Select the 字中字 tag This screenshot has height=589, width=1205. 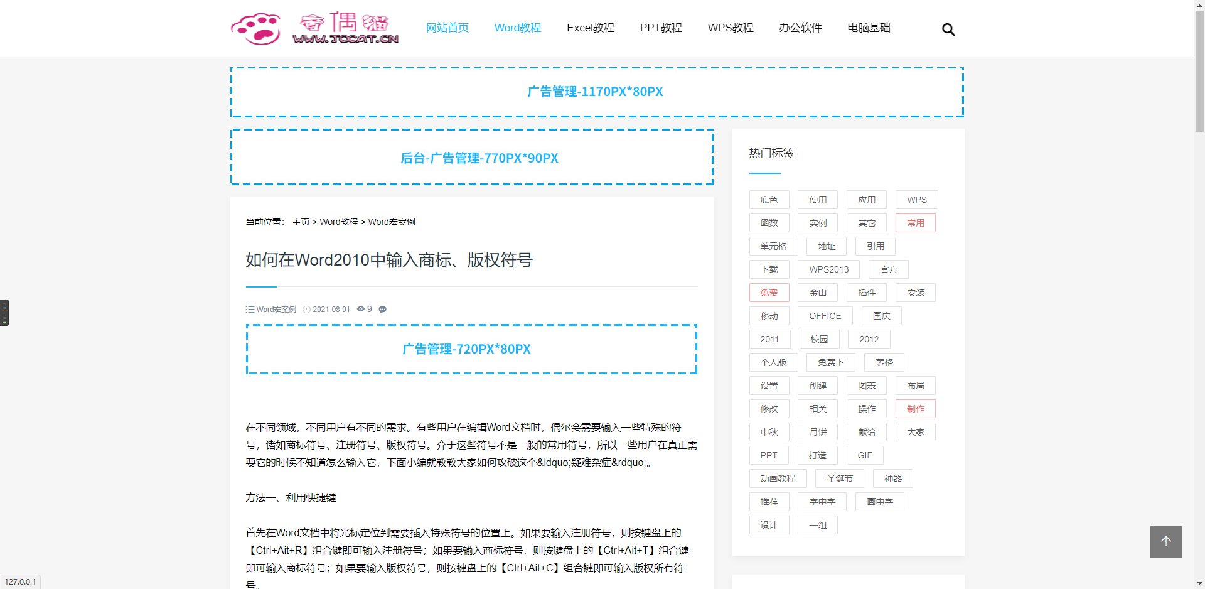tap(822, 502)
